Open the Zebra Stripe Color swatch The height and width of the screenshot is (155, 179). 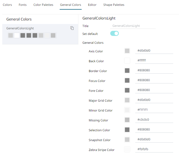127,149
